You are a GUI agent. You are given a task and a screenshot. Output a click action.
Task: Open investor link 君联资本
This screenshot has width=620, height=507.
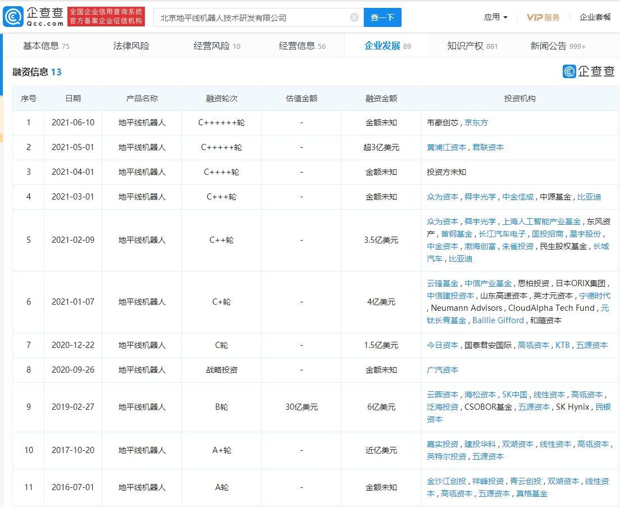pyautogui.click(x=488, y=147)
